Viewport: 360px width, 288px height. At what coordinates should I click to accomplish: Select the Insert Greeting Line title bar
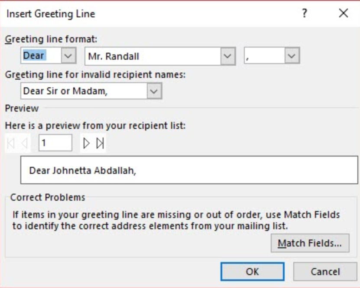149,14
